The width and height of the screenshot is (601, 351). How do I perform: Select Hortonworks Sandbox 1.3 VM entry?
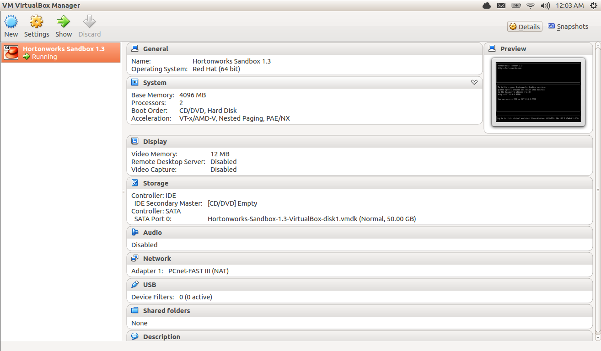tap(61, 53)
